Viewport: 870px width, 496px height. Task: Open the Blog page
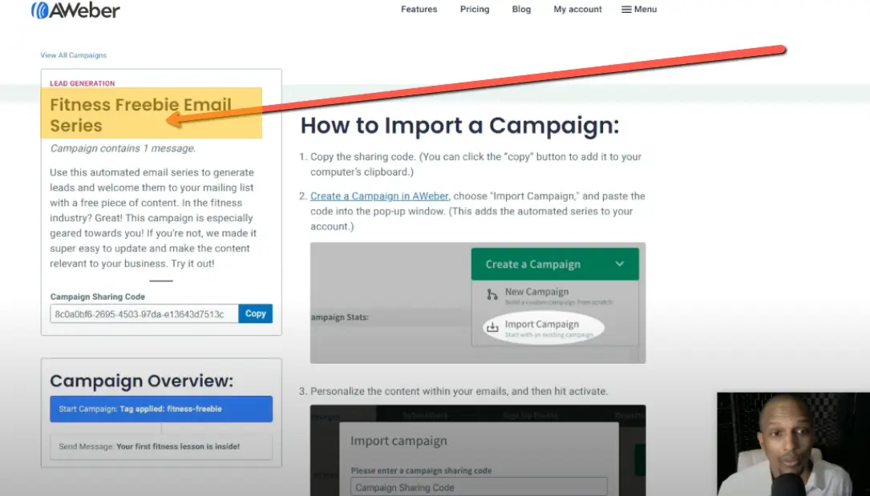tap(521, 9)
